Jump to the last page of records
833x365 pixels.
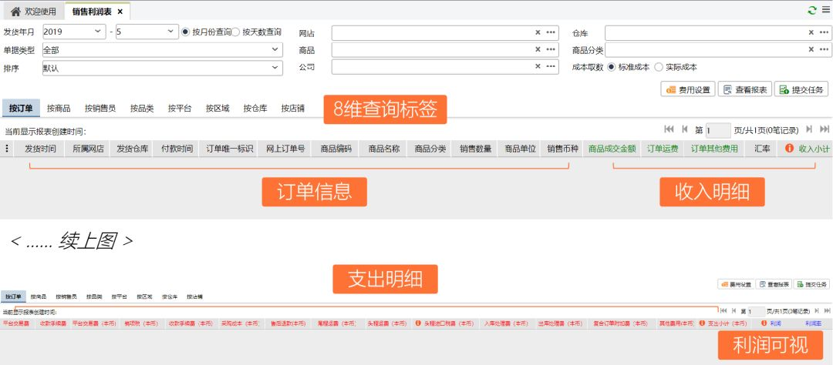(825, 129)
